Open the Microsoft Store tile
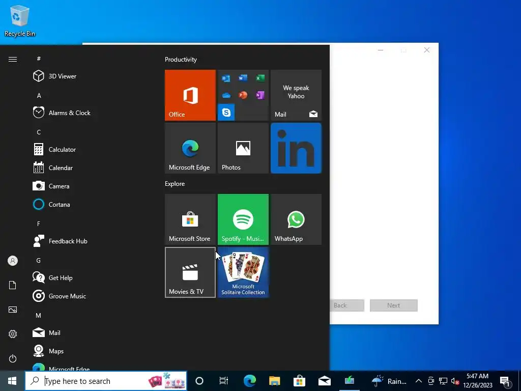This screenshot has height=391, width=521. click(x=190, y=219)
